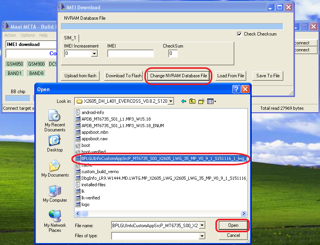Viewport: 320px width, 245px height.
Task: Click the Up One Level folder icon
Action: pyautogui.click(x=192, y=101)
